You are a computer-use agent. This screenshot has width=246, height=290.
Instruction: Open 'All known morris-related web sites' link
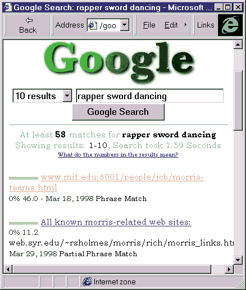(116, 222)
